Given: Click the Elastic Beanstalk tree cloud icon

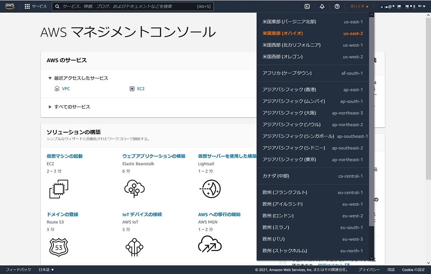Looking at the screenshot, I should (x=134, y=189).
